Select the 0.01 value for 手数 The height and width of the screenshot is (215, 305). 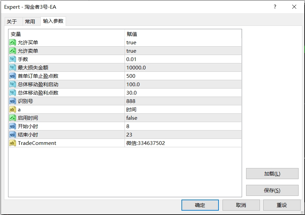(x=132, y=59)
